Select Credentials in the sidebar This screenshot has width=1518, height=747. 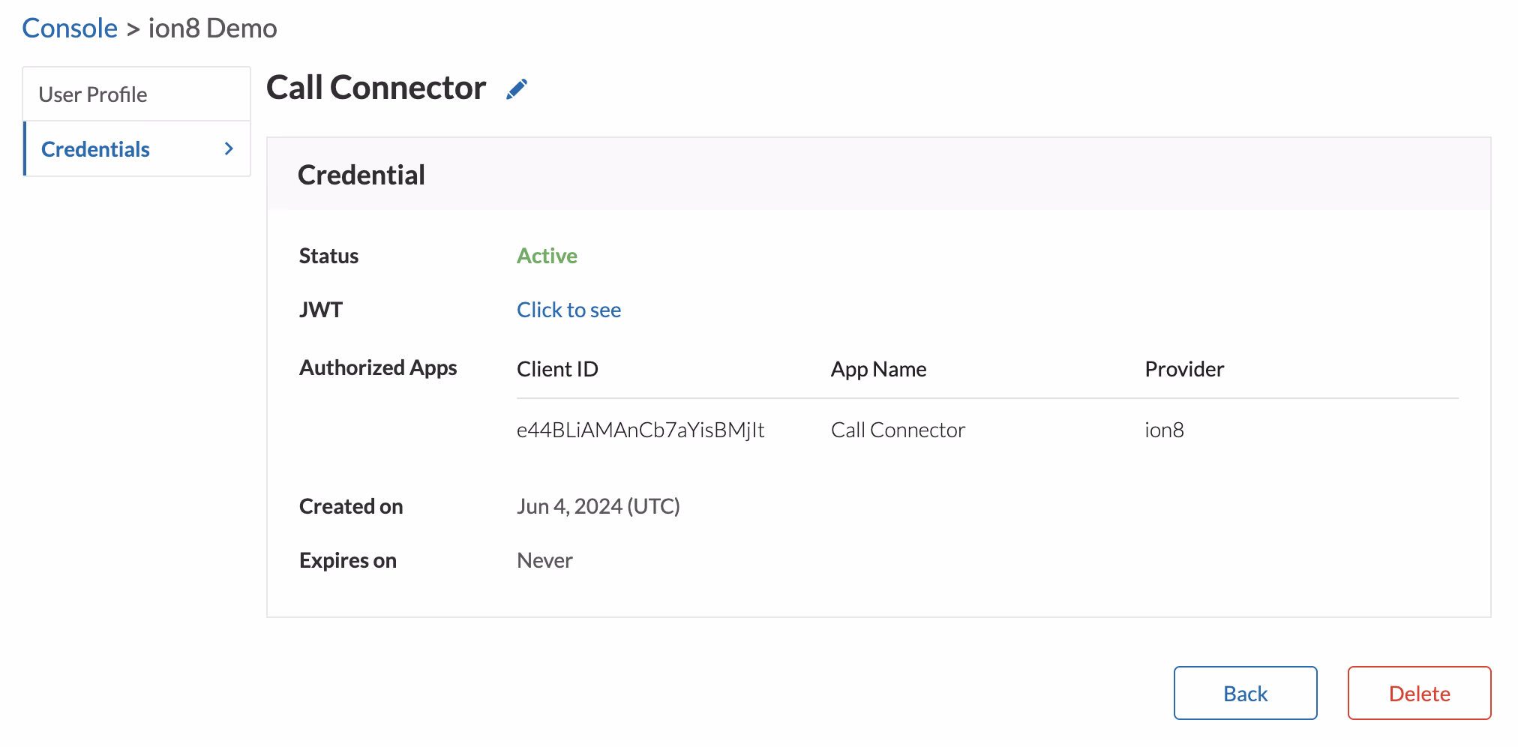(x=95, y=148)
